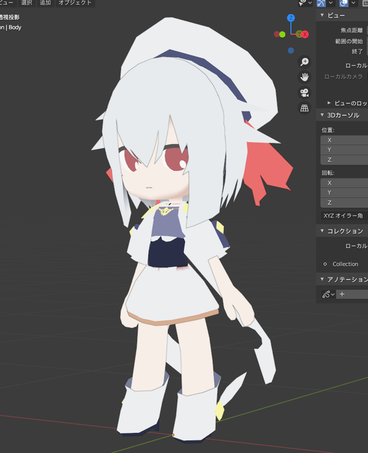
Task: Toggle the viewport overlays display button
Action: [344, 3]
